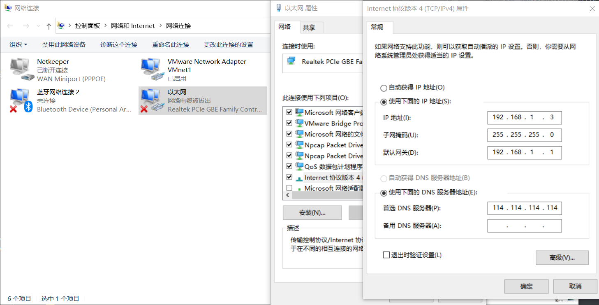Enable 退出时验证设置 checkbox
This screenshot has height=305, width=599.
pyautogui.click(x=386, y=255)
